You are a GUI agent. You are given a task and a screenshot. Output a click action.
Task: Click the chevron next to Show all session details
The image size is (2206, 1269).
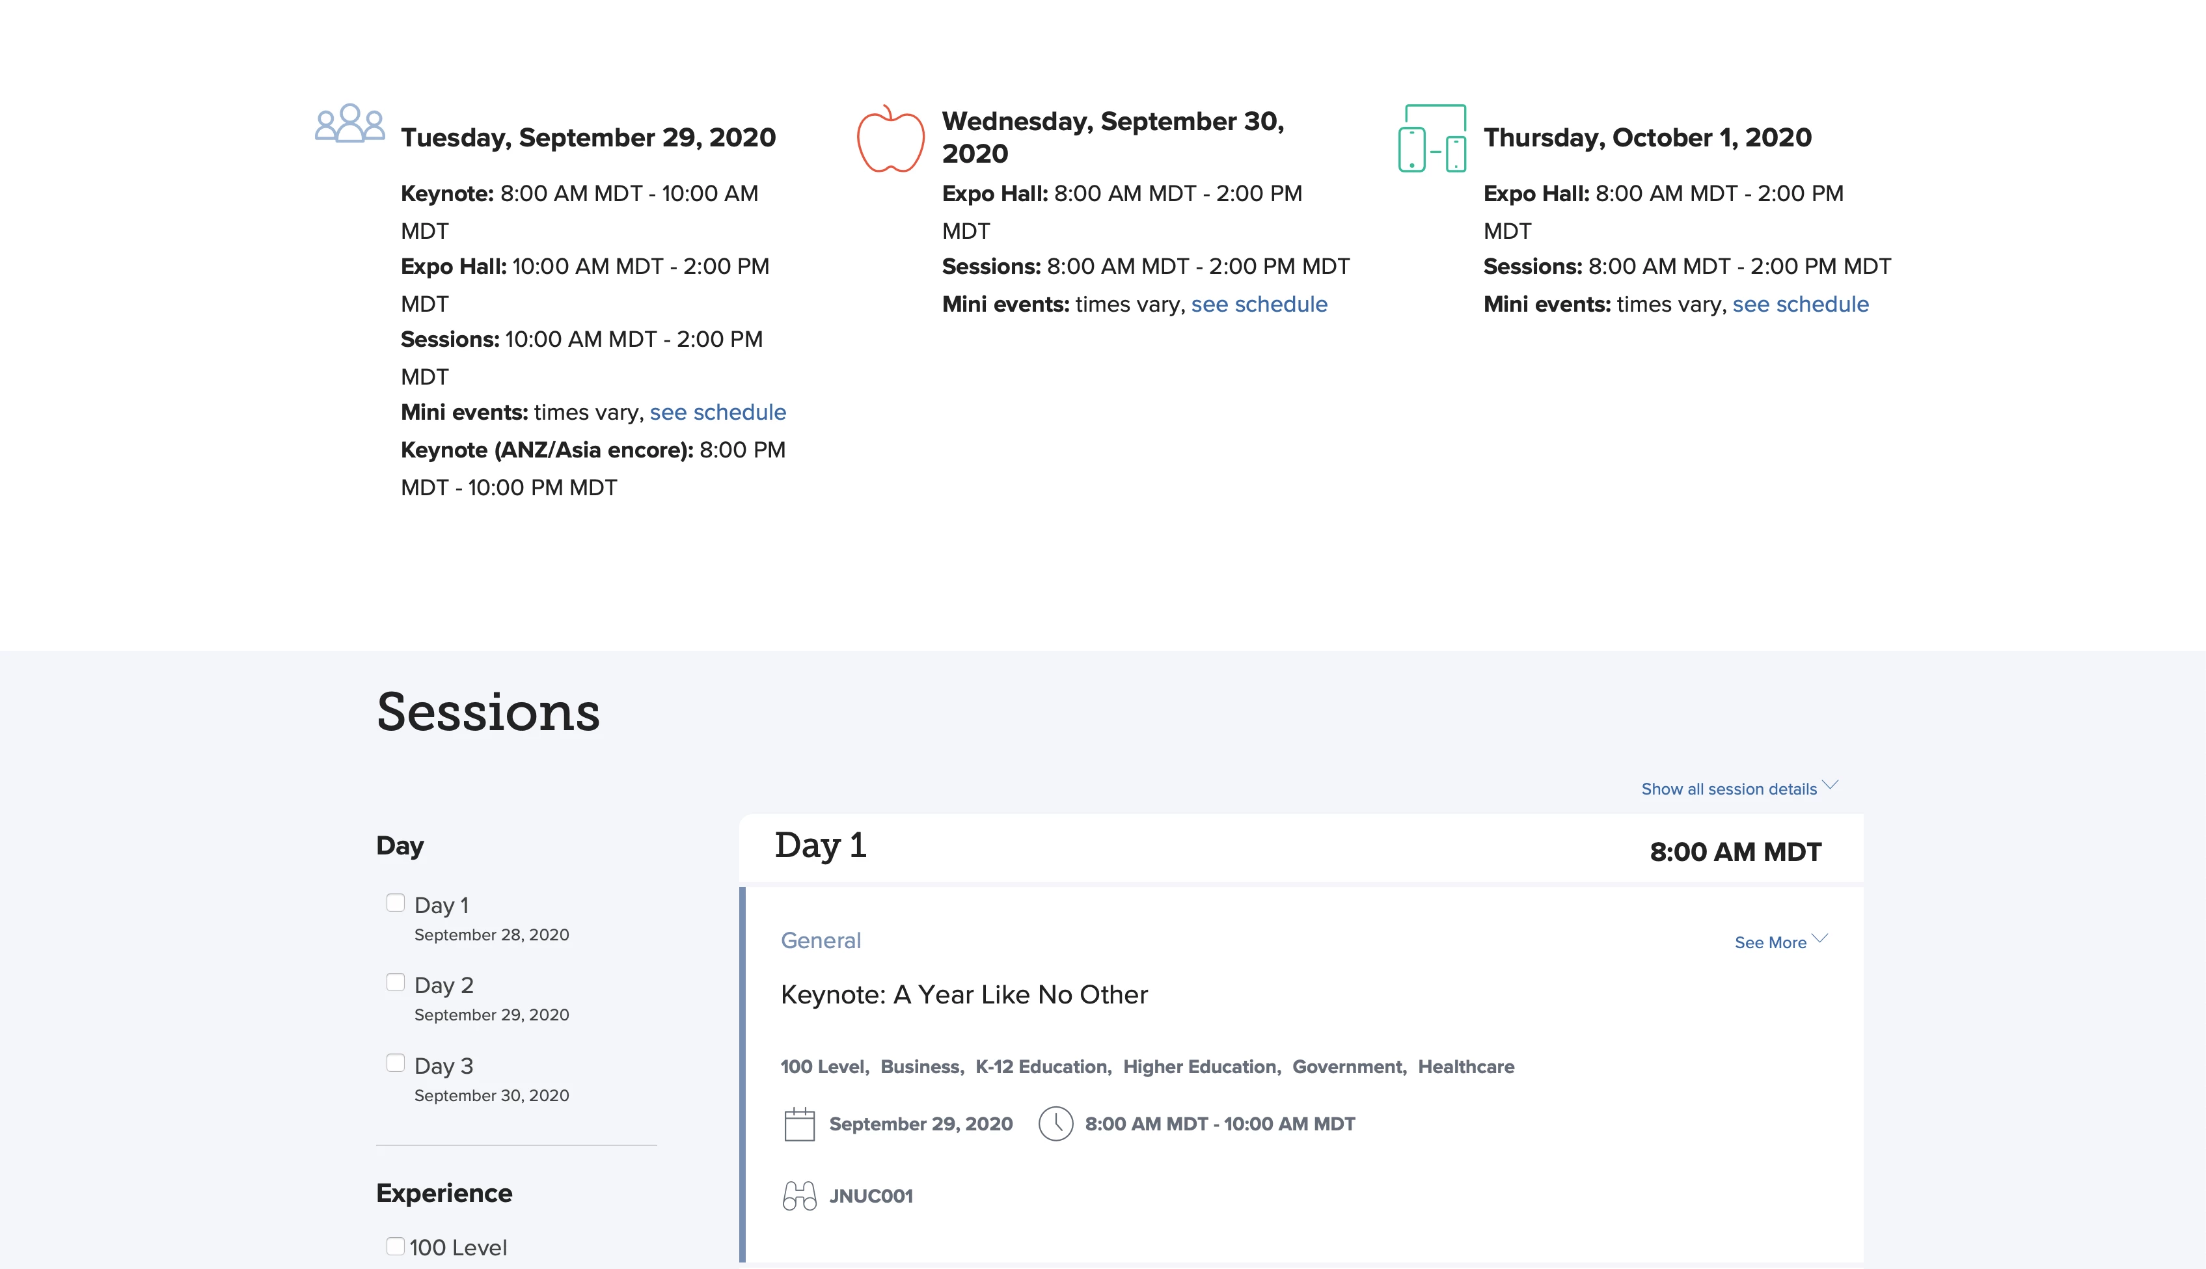1831,784
